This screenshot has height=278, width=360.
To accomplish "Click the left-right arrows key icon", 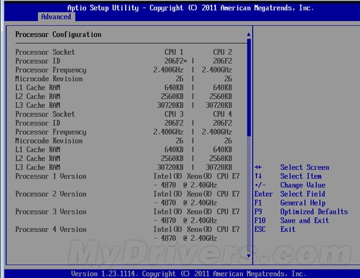I will pos(258,167).
